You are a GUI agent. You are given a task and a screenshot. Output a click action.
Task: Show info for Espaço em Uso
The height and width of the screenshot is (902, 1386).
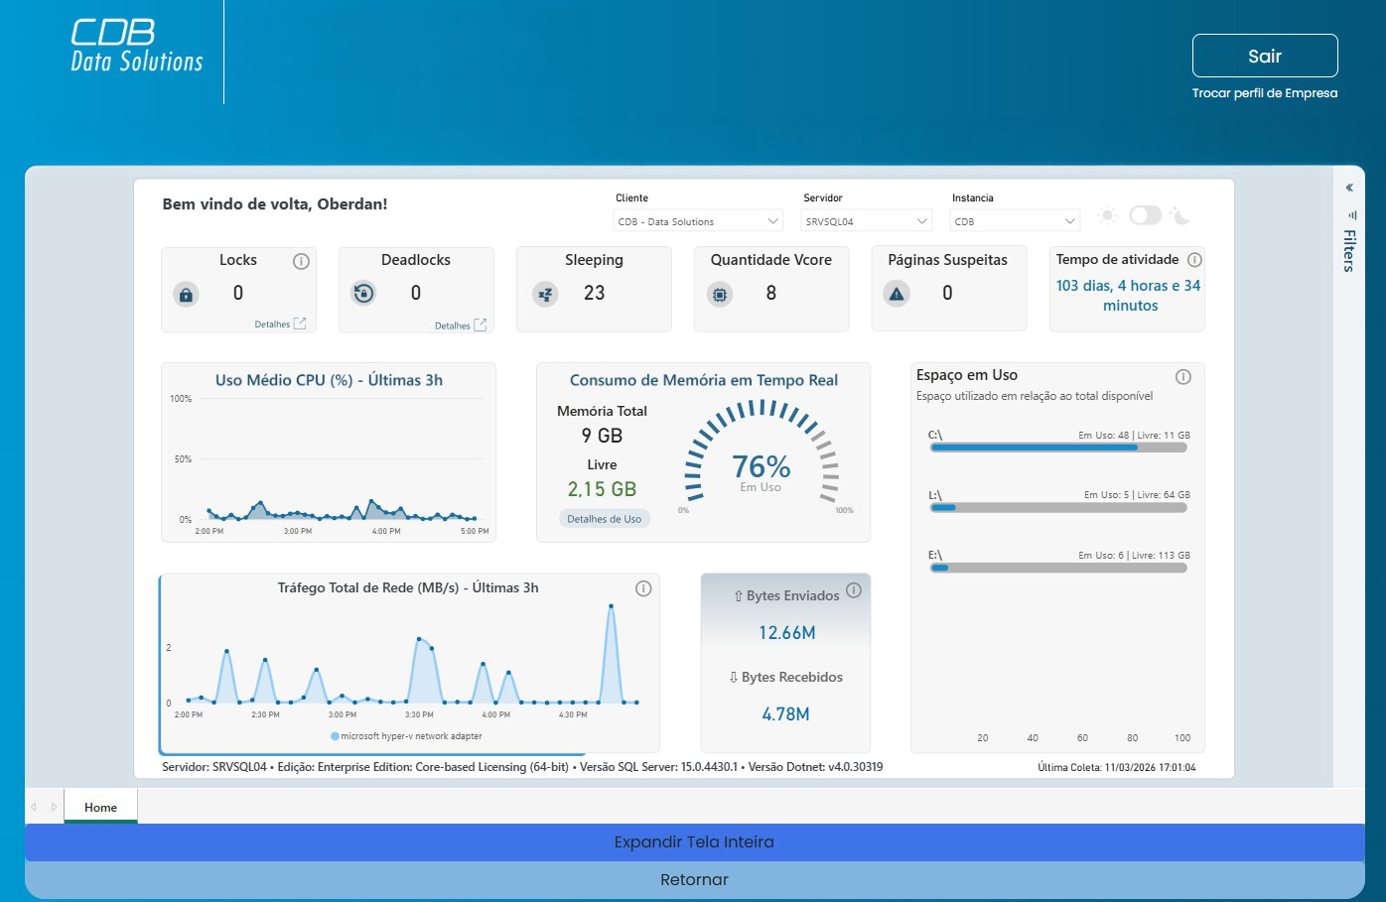pos(1182,377)
